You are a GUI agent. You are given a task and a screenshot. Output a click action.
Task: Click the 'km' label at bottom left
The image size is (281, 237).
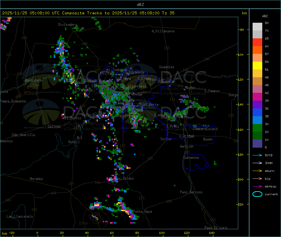click(4, 234)
